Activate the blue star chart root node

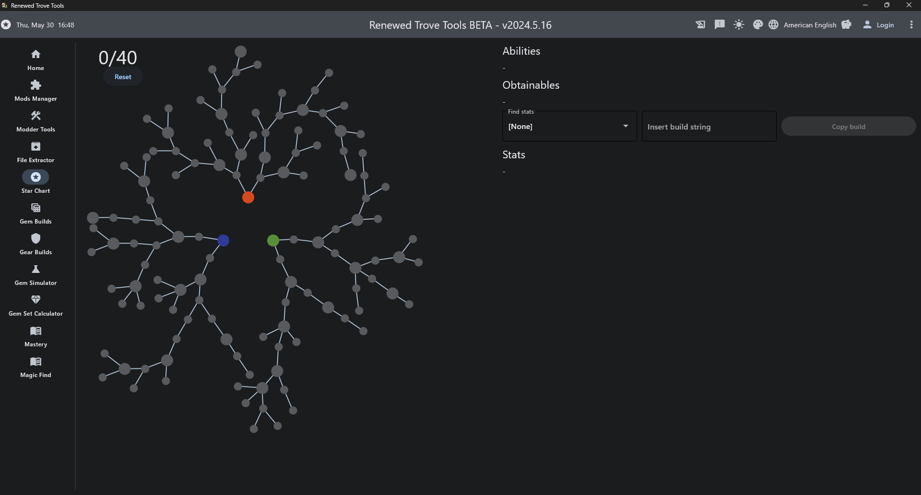pyautogui.click(x=223, y=241)
